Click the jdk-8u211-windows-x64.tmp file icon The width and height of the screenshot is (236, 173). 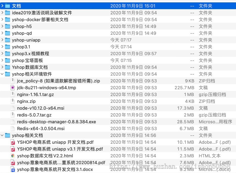(x=13, y=88)
